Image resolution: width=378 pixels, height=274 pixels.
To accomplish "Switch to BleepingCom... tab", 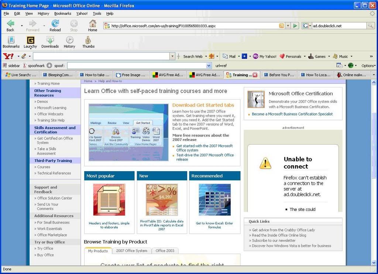I will click(x=57, y=75).
